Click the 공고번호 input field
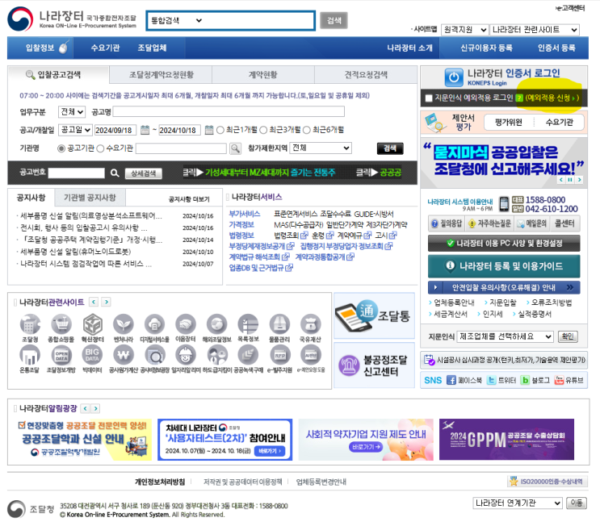600x526 pixels. click(x=77, y=173)
